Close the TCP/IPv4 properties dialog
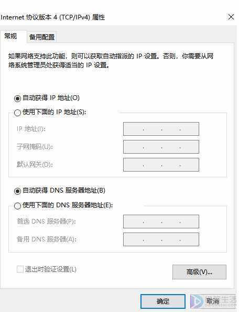Screen dimensions: 239x312 [x=231, y=17]
